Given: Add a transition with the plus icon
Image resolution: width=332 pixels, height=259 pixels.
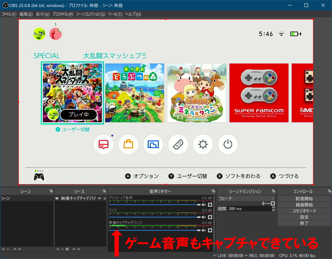Looking at the screenshot, I should (264, 204).
